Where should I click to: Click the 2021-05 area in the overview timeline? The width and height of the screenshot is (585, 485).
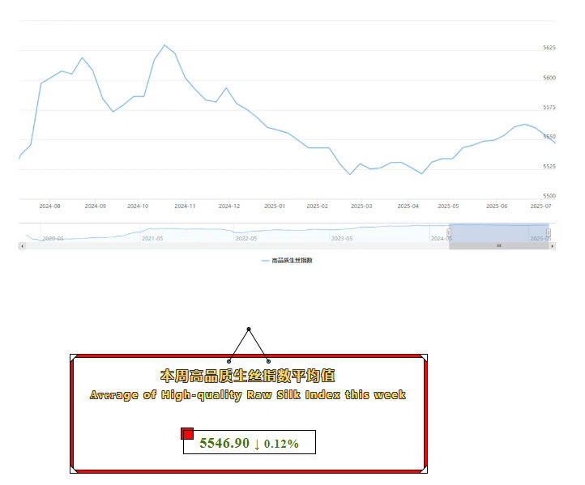(x=152, y=238)
